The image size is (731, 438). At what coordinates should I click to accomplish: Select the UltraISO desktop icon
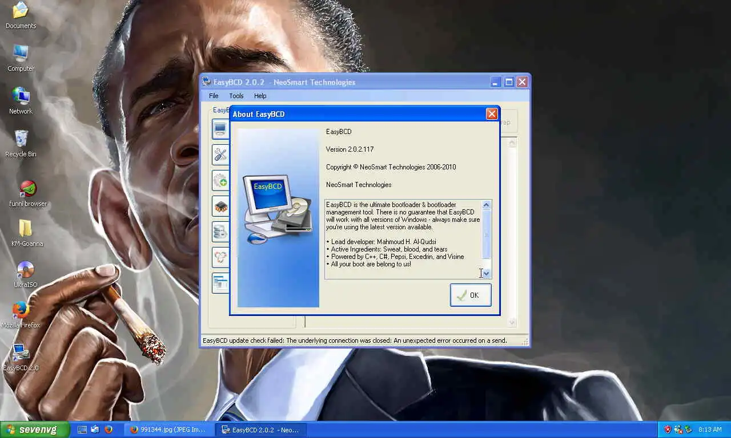pos(25,274)
